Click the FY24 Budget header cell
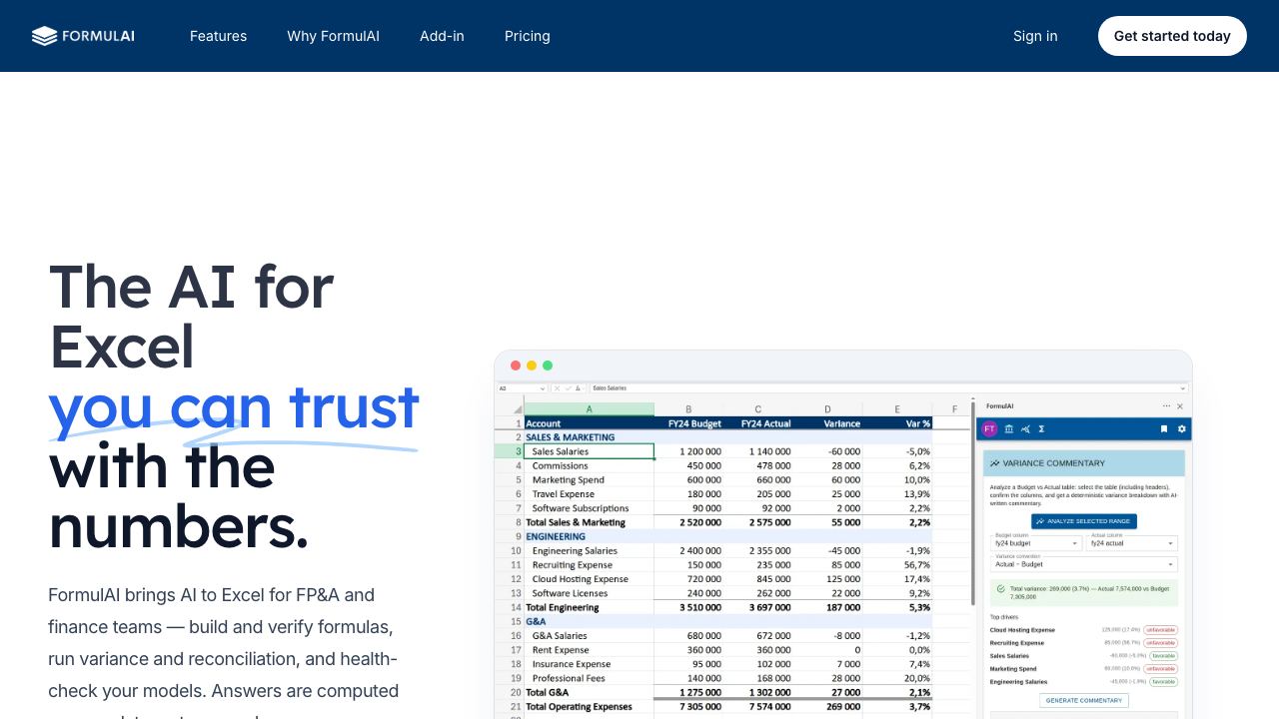The height and width of the screenshot is (719, 1279). tap(688, 423)
